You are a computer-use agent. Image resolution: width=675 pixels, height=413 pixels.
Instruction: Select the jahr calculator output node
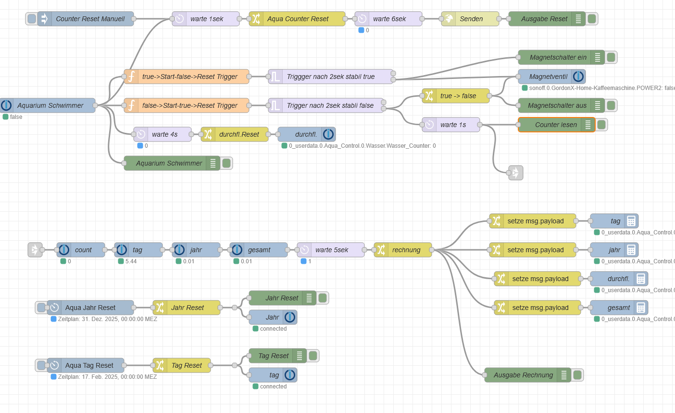pyautogui.click(x=614, y=250)
